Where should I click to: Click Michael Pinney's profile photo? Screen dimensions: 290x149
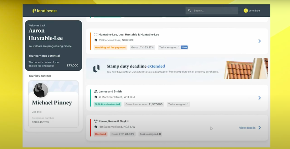[41, 90]
